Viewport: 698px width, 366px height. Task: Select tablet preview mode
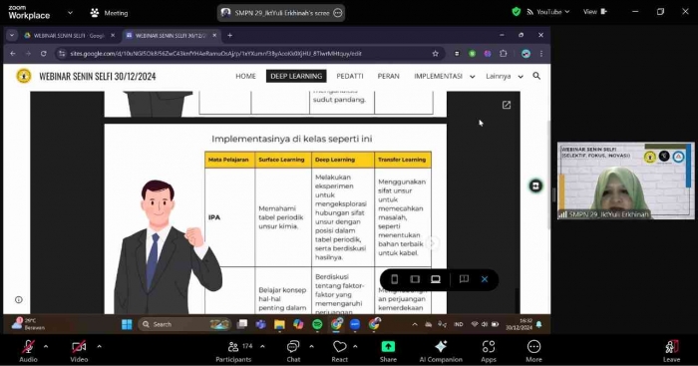point(415,279)
